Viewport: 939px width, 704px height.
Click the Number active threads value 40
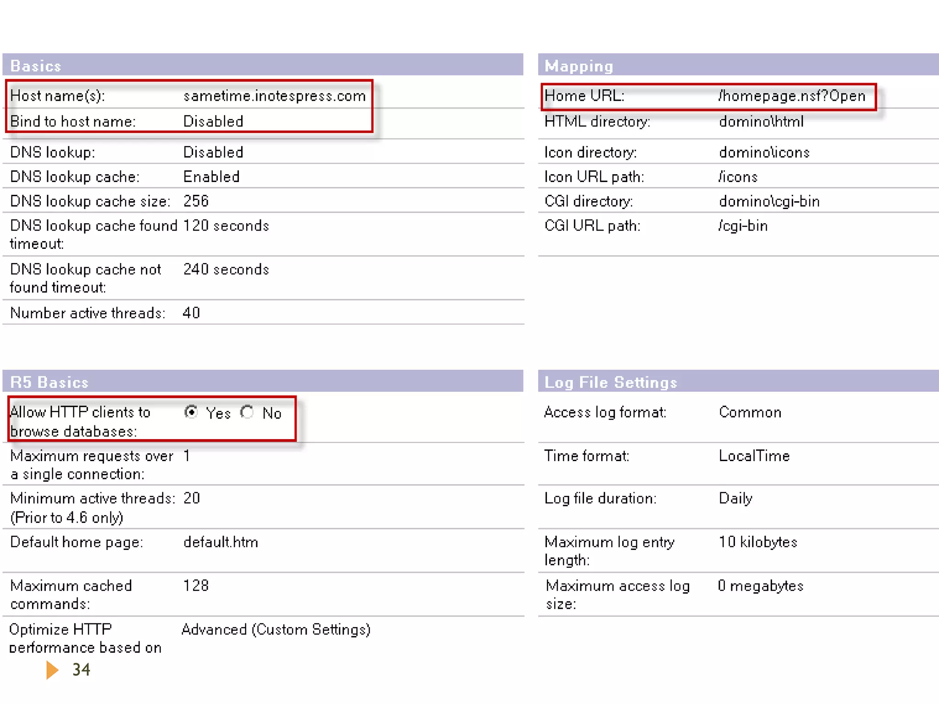pos(191,313)
